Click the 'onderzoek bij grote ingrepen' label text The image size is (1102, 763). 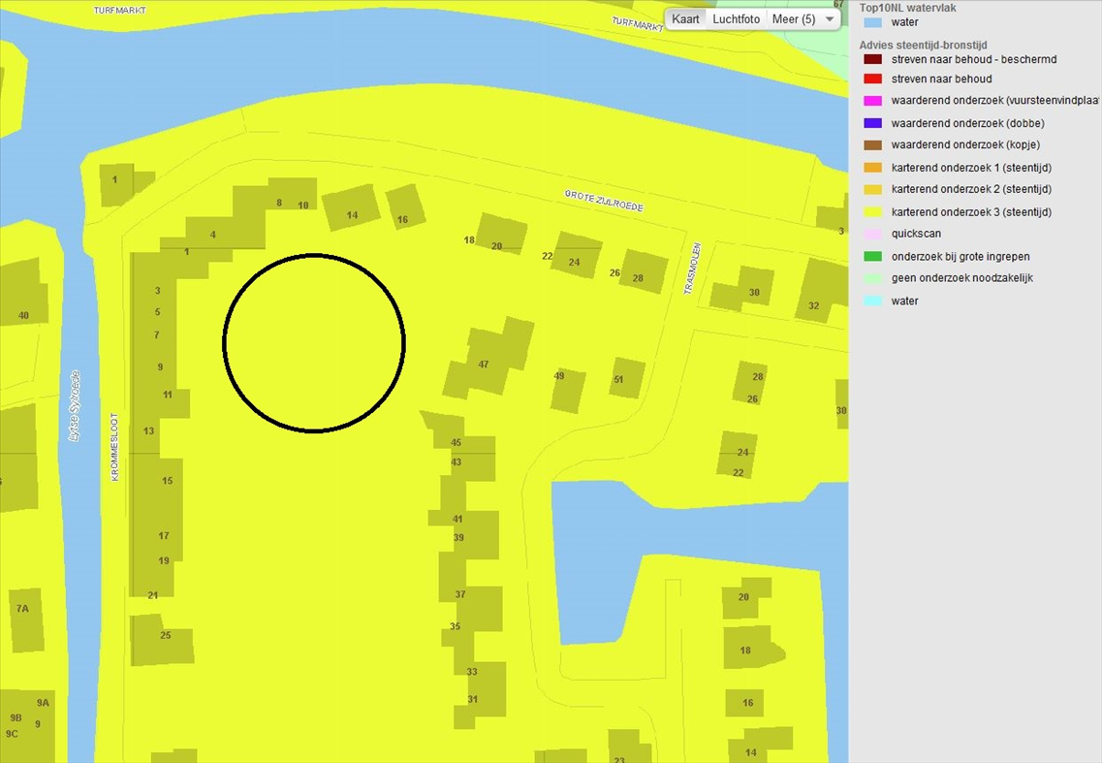coord(960,257)
